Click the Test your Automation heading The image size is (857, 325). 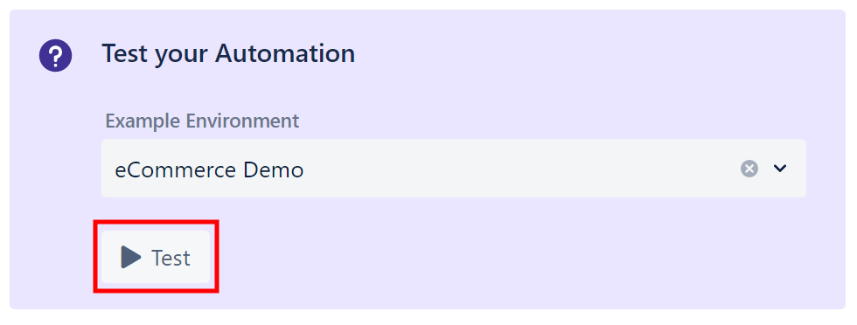point(228,54)
